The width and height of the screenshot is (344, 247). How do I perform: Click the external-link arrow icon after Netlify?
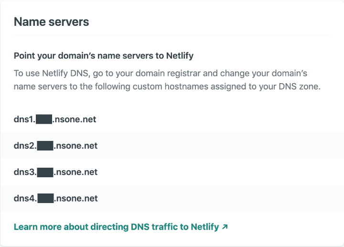coord(225,227)
